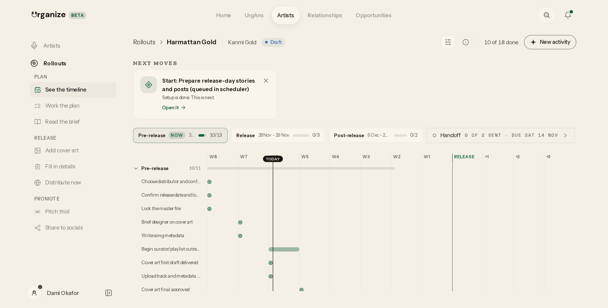Click the Open it link

[x=174, y=108]
